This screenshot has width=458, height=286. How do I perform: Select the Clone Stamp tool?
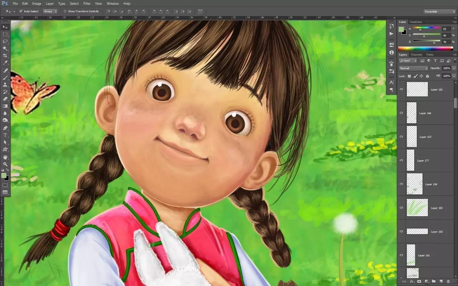pyautogui.click(x=5, y=85)
